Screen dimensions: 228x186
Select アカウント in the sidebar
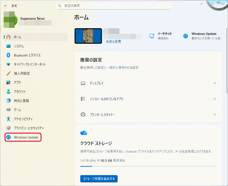36,92
